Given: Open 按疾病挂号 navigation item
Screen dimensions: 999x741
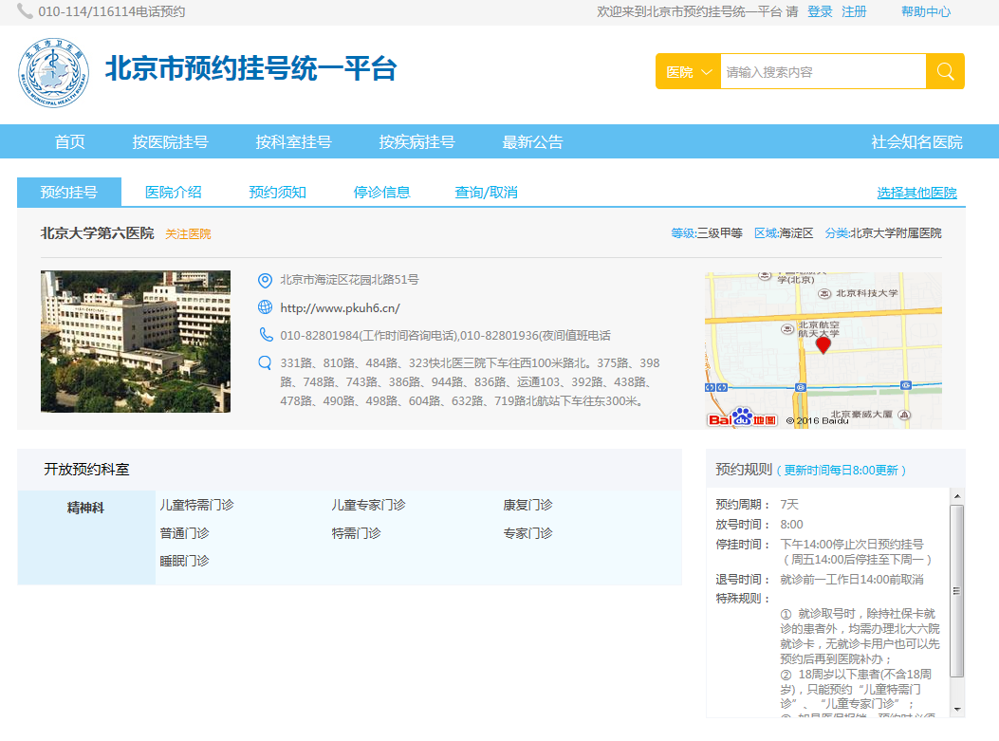Looking at the screenshot, I should (416, 141).
